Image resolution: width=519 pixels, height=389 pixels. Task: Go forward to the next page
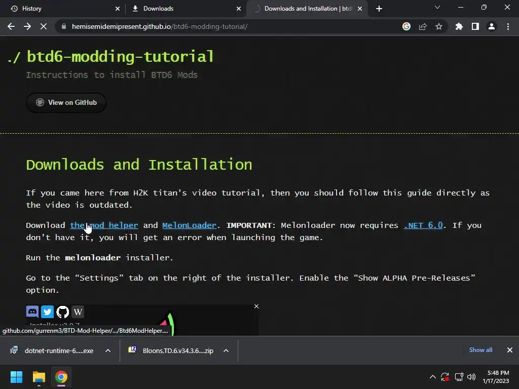(27, 26)
